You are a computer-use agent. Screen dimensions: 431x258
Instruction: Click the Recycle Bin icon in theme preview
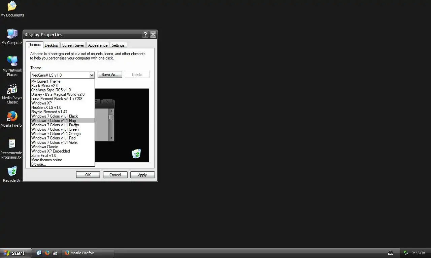(136, 154)
